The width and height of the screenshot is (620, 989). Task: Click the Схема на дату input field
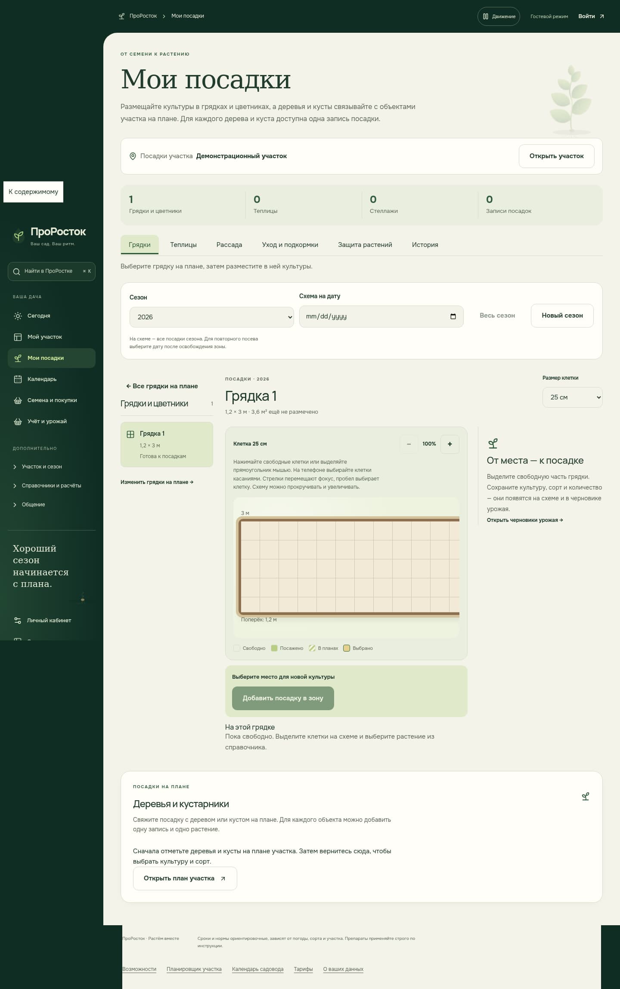(381, 316)
